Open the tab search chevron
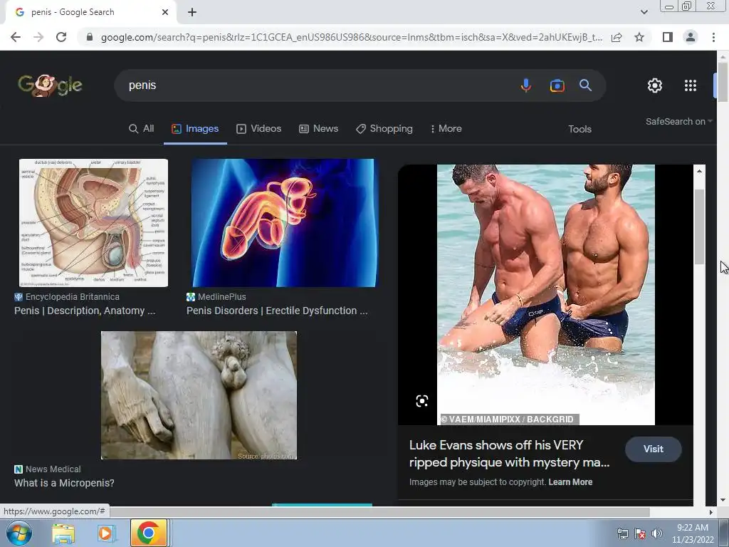Screen dimensions: 729x547 point(644,12)
